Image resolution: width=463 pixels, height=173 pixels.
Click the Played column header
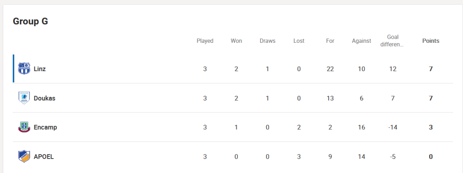[x=205, y=41]
